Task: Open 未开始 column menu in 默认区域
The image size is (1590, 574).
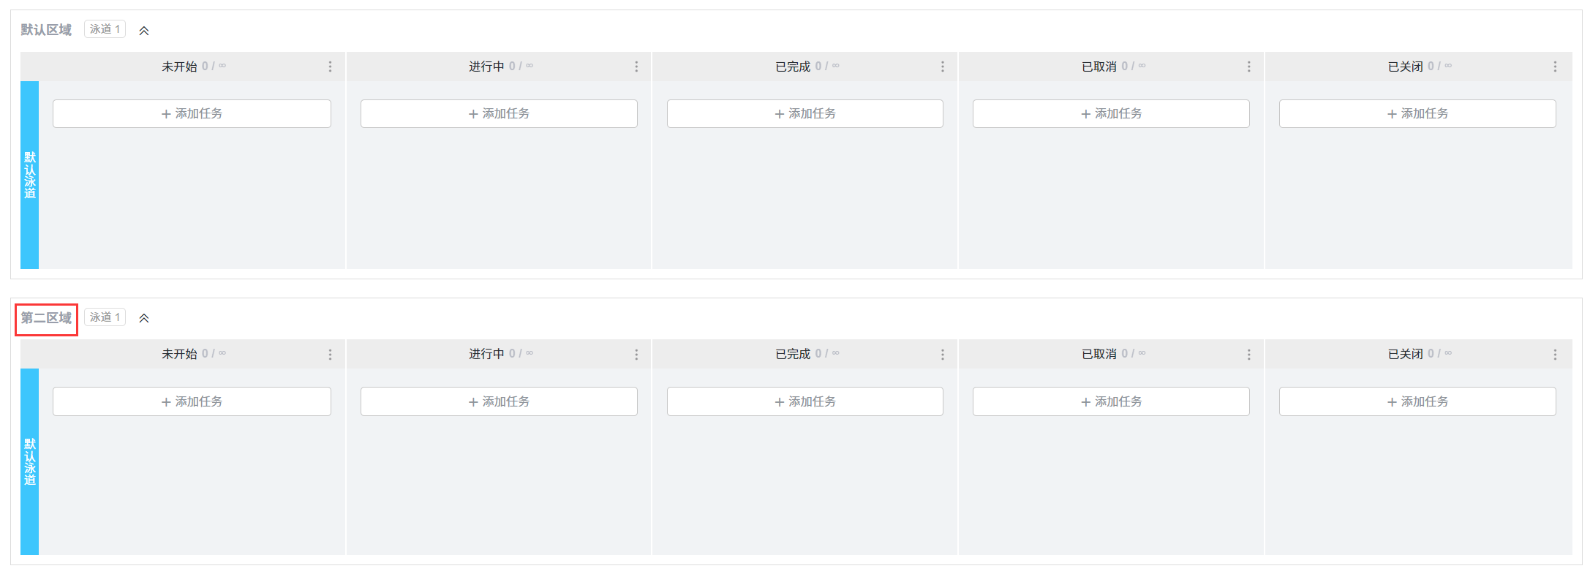Action: click(330, 67)
